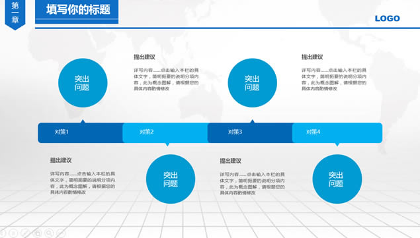Select the 对策4 bar segment

tap(337, 133)
